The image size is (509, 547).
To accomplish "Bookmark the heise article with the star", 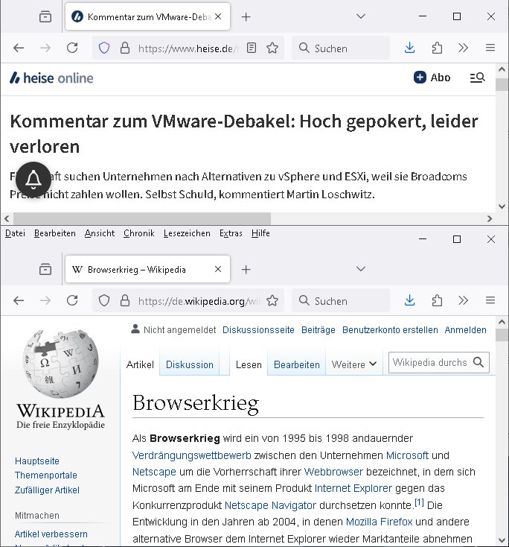I will tap(272, 48).
